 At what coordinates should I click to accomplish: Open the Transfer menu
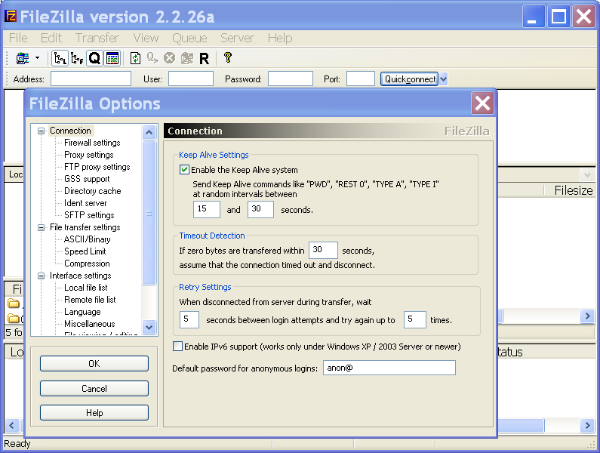click(97, 38)
